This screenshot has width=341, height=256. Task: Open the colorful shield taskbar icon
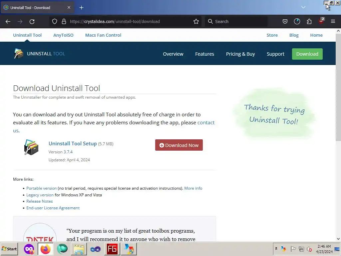pos(129,249)
